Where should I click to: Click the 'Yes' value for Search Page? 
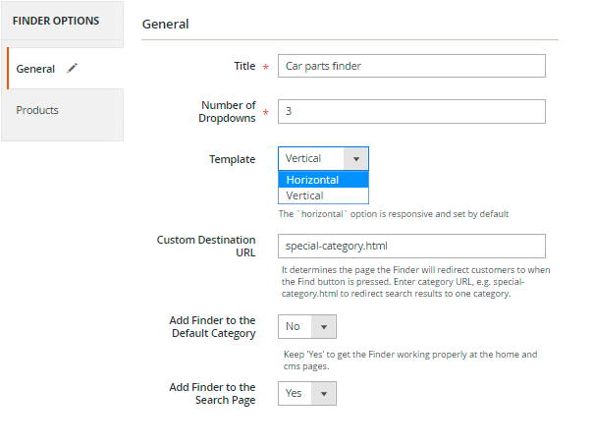(295, 393)
